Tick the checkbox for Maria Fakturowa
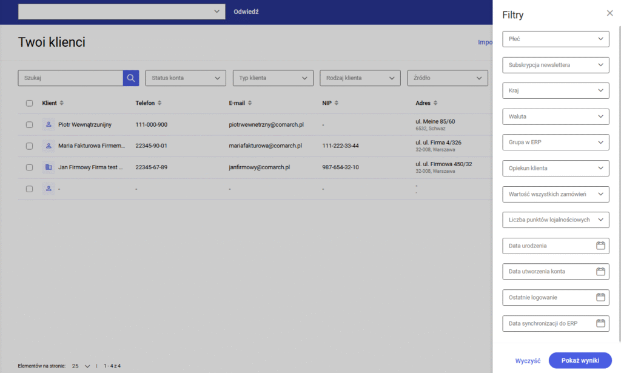Viewport: 621px width, 373px height. 29,146
